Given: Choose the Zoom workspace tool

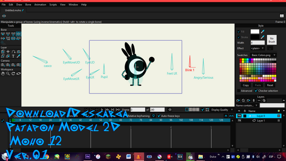Looking at the screenshot, I should click(8, 73).
